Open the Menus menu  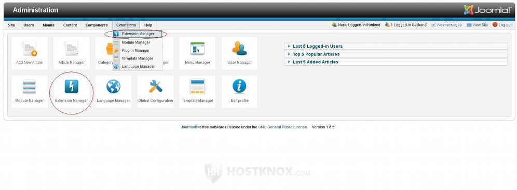tap(48, 25)
